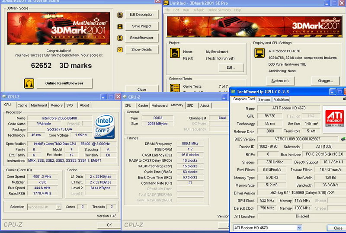This screenshot has width=346, height=233.
Task: Click the Change... display settings button
Action: (325, 81)
